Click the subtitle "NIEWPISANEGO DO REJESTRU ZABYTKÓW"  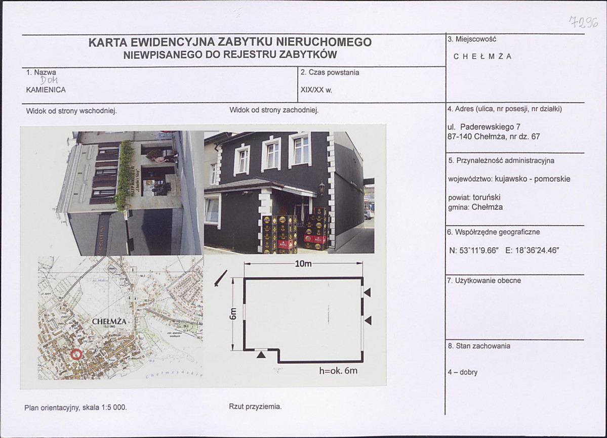[230, 55]
